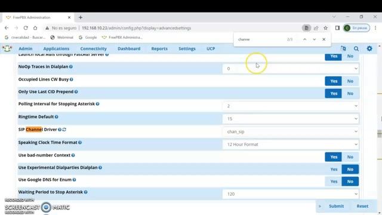
Task: Set Use Google DNS for Enum to No
Action: click(350, 182)
